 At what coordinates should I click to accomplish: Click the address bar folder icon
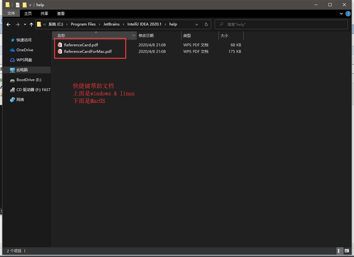39,24
